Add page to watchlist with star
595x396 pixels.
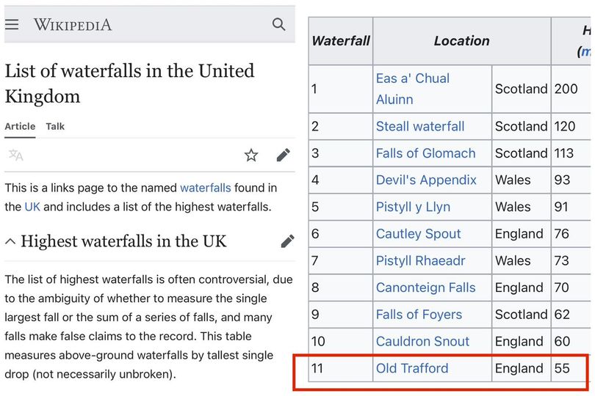pos(250,155)
